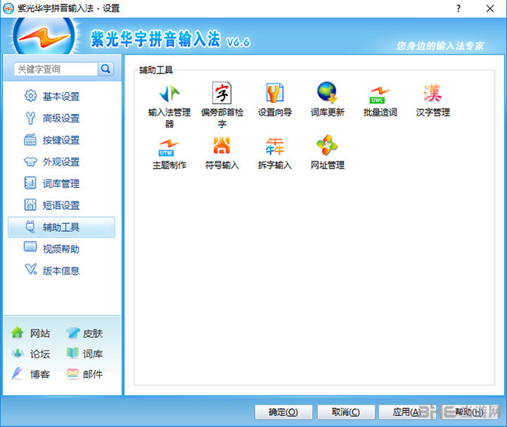
Task: Open the 博客 link
Action: click(30, 374)
